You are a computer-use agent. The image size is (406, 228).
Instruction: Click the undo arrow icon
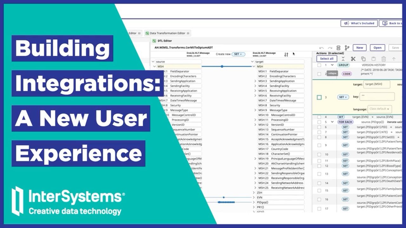point(322,48)
